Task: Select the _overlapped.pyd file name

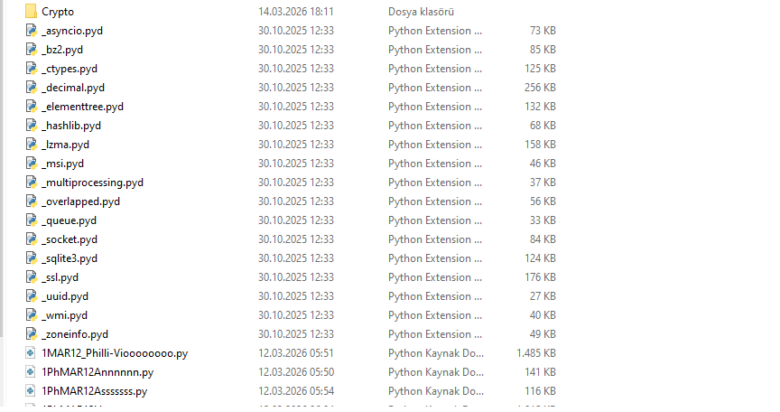Action: coord(80,201)
